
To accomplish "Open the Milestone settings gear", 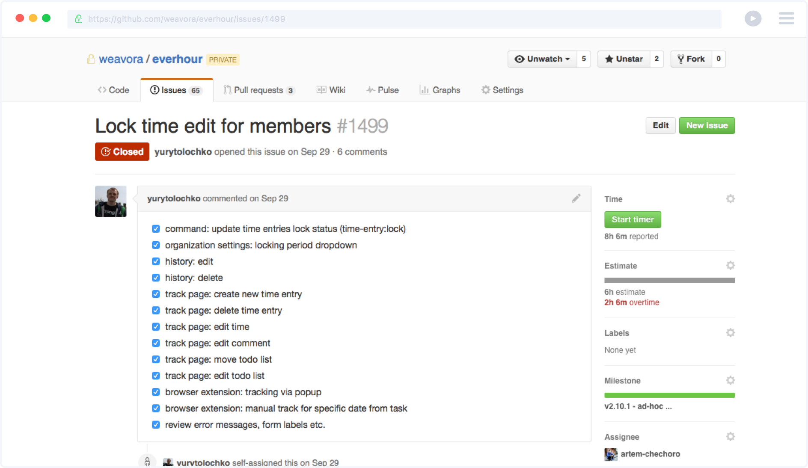I will [x=730, y=380].
